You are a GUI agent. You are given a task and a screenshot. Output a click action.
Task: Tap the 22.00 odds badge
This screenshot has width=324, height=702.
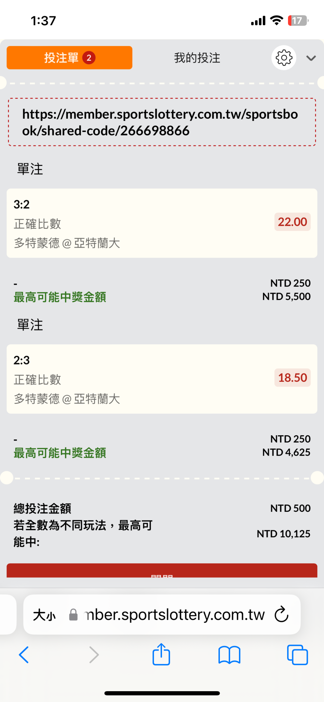[292, 222]
